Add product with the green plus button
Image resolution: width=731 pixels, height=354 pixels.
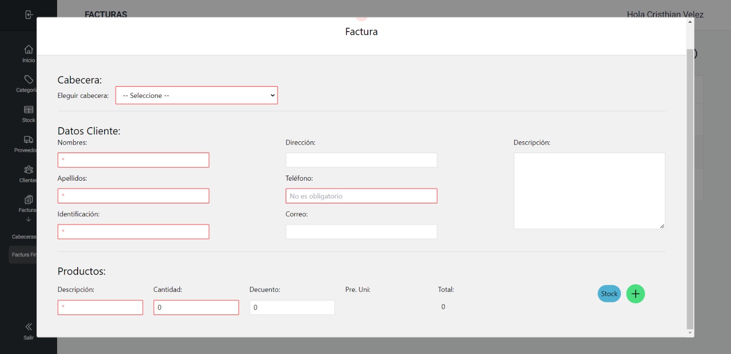click(x=635, y=294)
